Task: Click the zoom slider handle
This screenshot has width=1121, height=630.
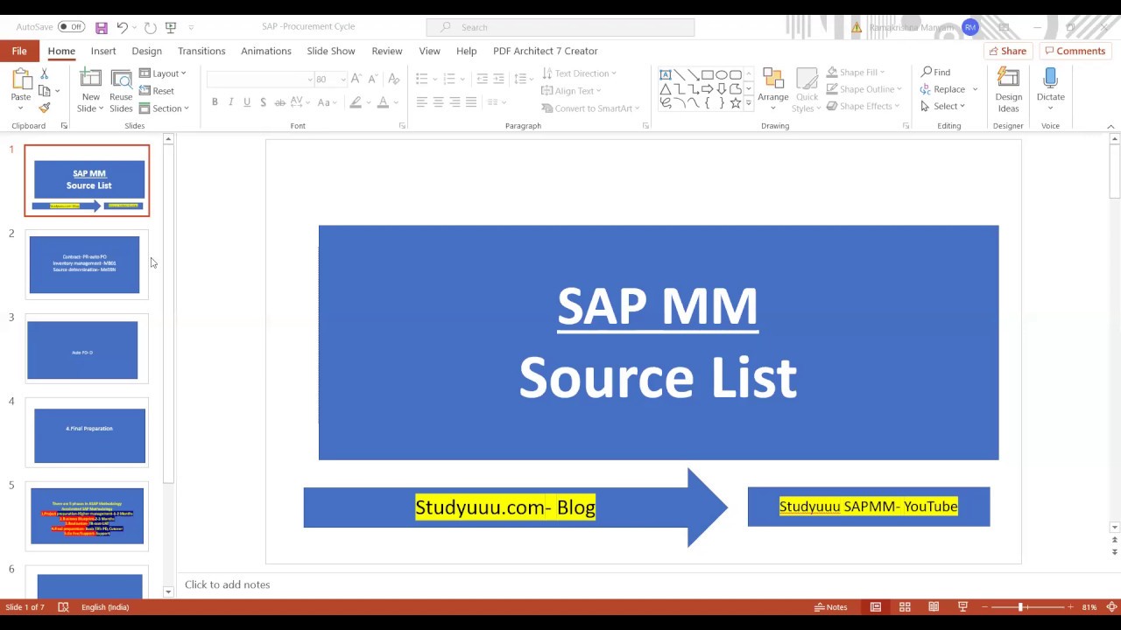Action: pyautogui.click(x=1020, y=607)
